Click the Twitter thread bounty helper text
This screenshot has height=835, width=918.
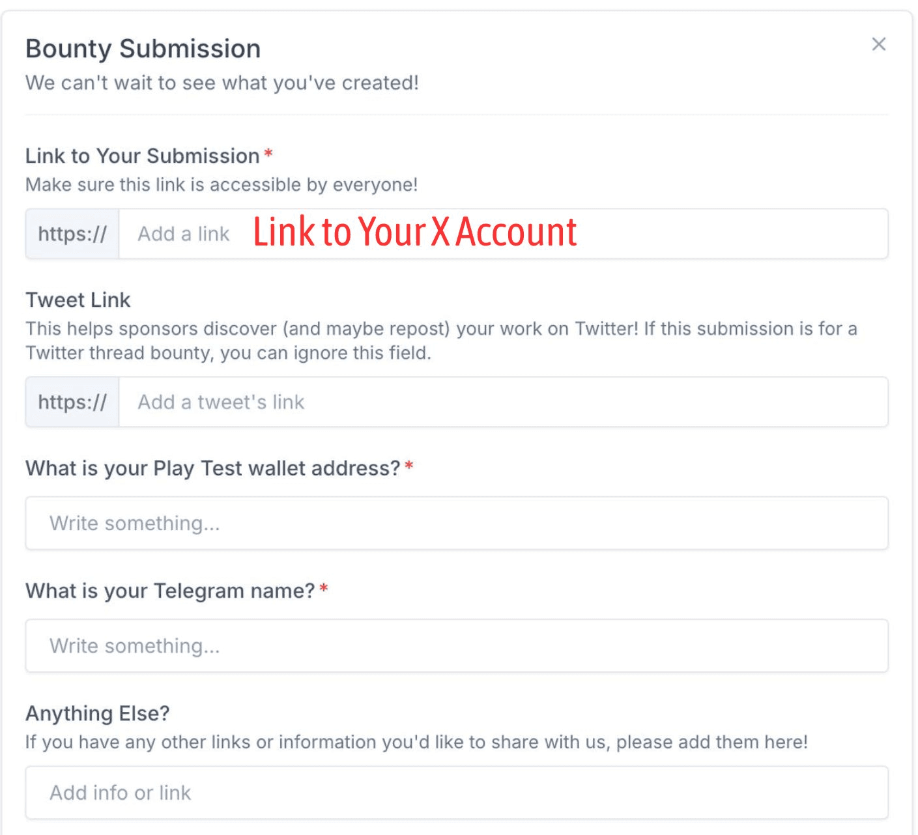click(441, 341)
